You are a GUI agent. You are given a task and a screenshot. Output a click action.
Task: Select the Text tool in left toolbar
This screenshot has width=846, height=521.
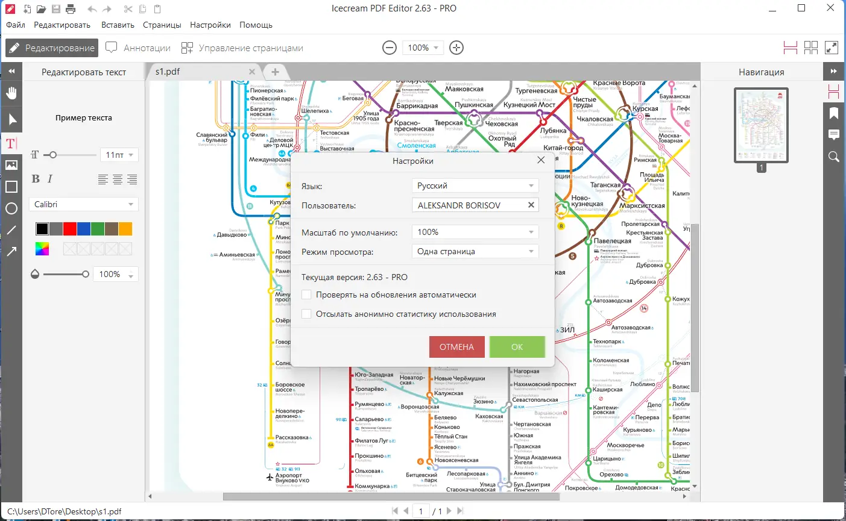11,143
